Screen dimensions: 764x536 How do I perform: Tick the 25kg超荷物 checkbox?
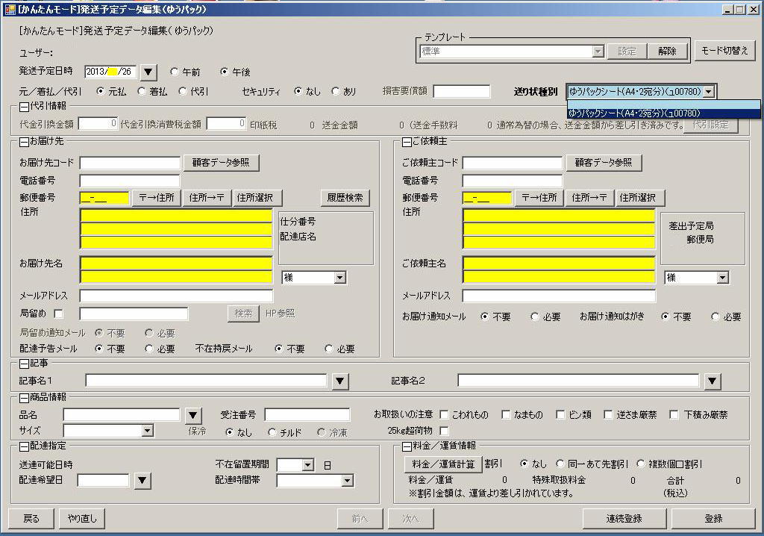point(444,431)
